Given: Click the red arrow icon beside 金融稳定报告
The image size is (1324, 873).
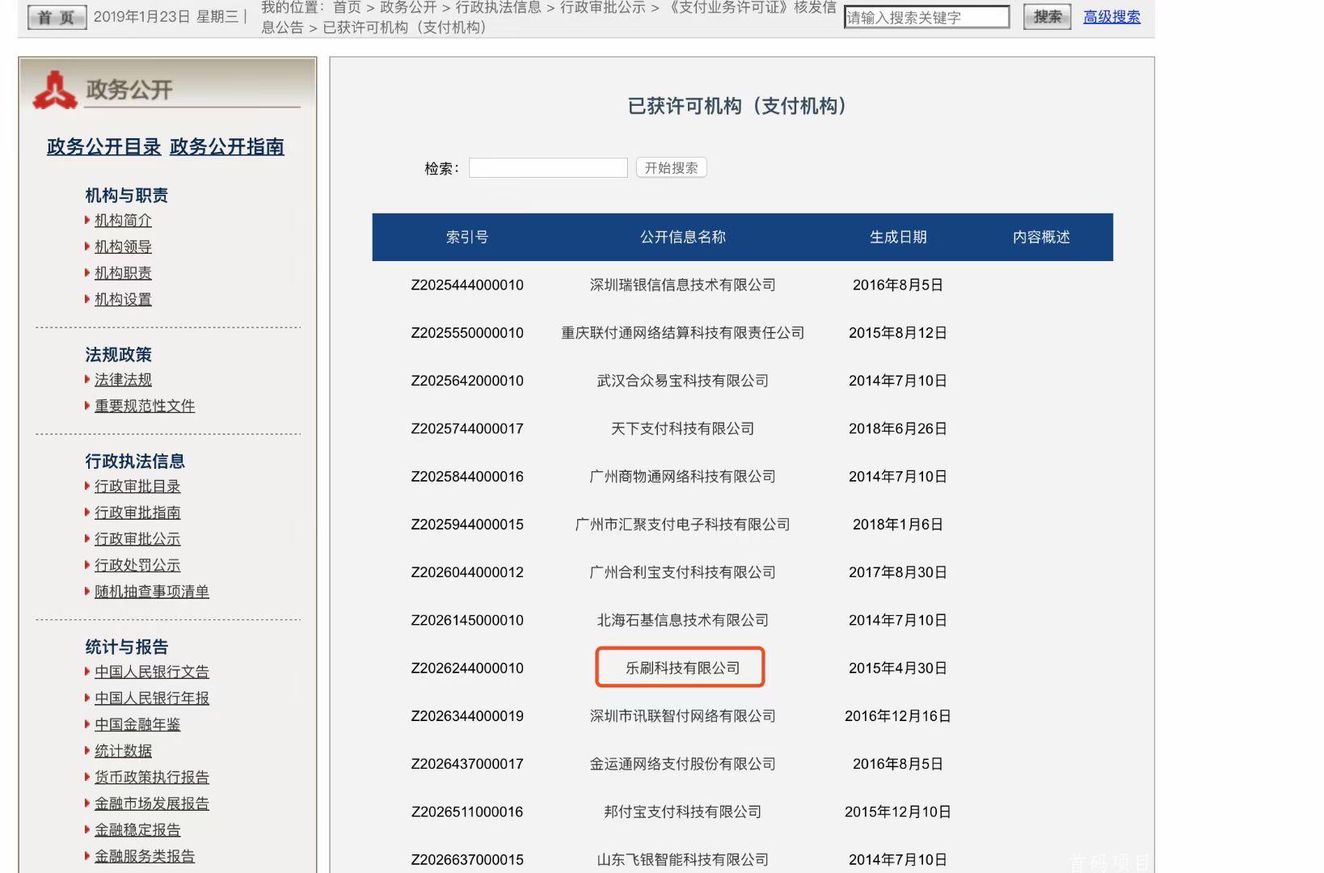Looking at the screenshot, I should (x=86, y=829).
